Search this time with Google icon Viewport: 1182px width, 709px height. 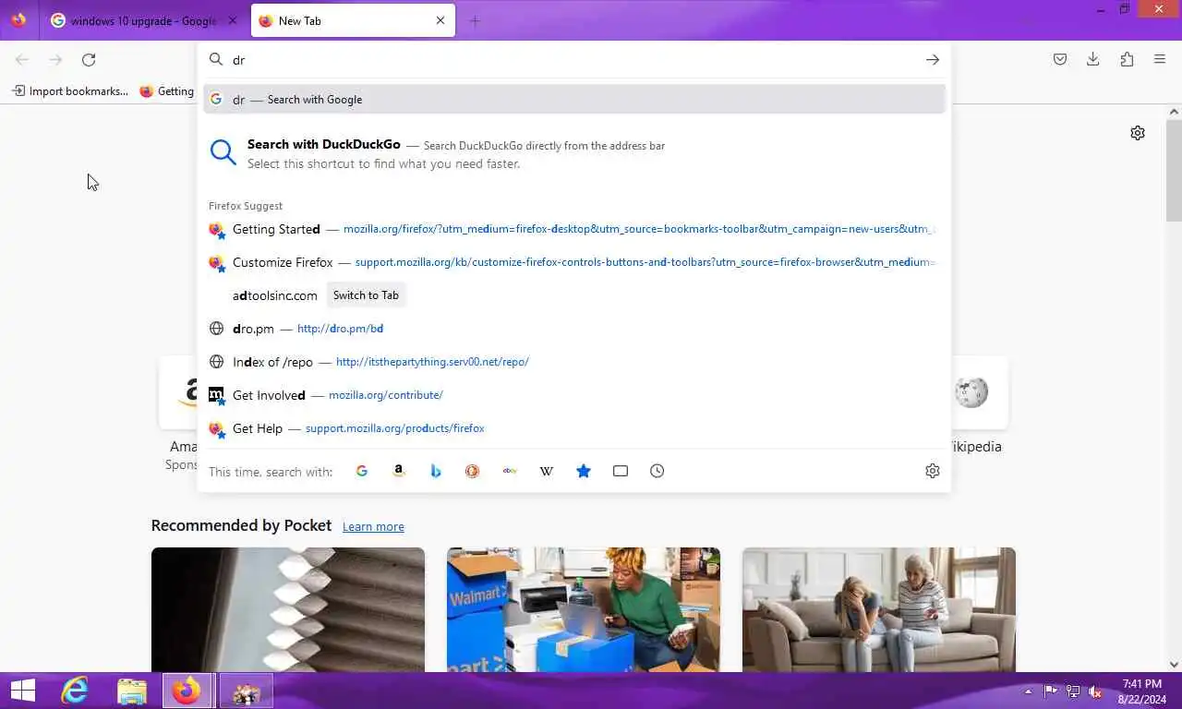click(362, 471)
